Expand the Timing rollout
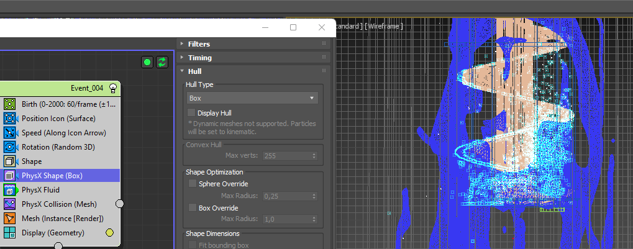 click(x=199, y=58)
